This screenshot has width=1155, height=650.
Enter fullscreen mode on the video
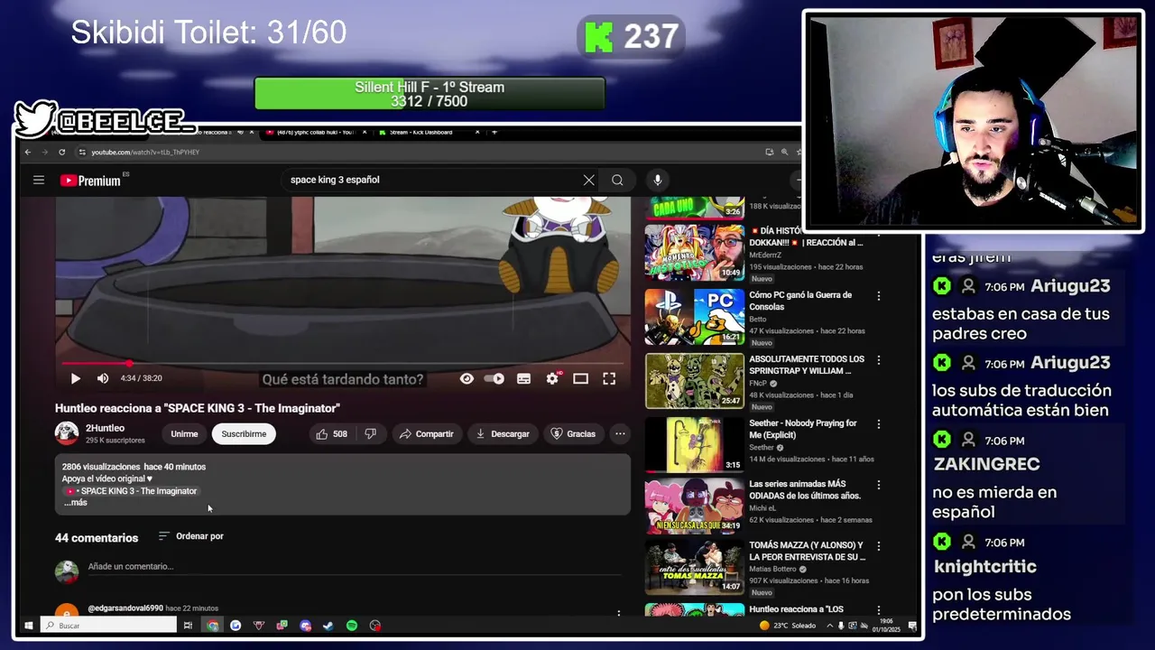609,379
